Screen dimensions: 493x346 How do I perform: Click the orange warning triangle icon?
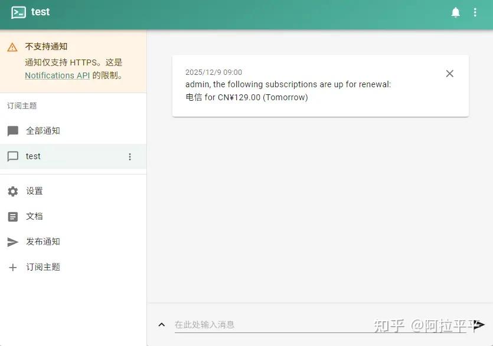[x=12, y=47]
